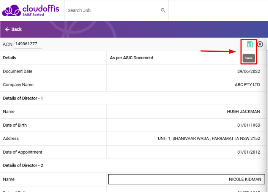Click the Details of Director - 2 heading
Viewport: 268px width, 192px height.
tap(23, 165)
